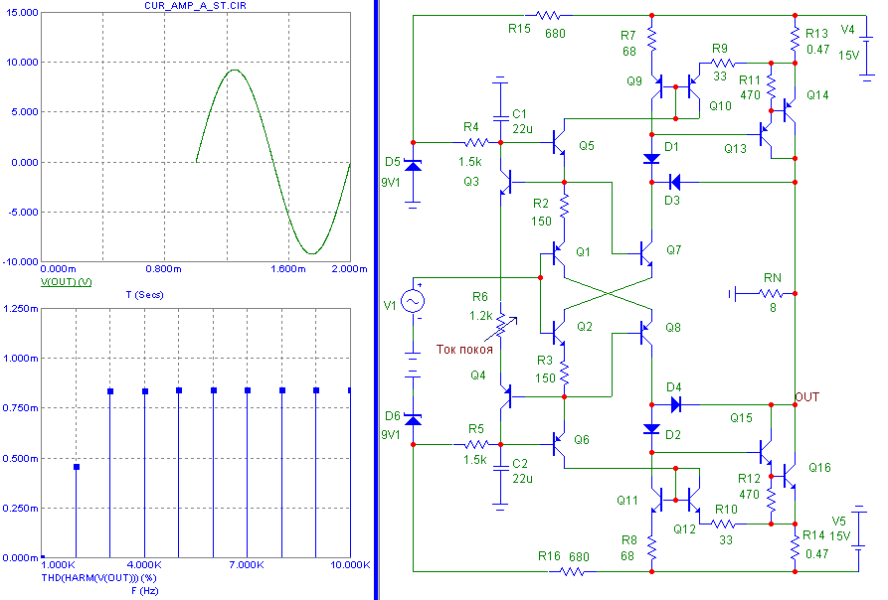Click the '1.2k' value of R6
This screenshot has width=888, height=600.
pyautogui.click(x=480, y=316)
